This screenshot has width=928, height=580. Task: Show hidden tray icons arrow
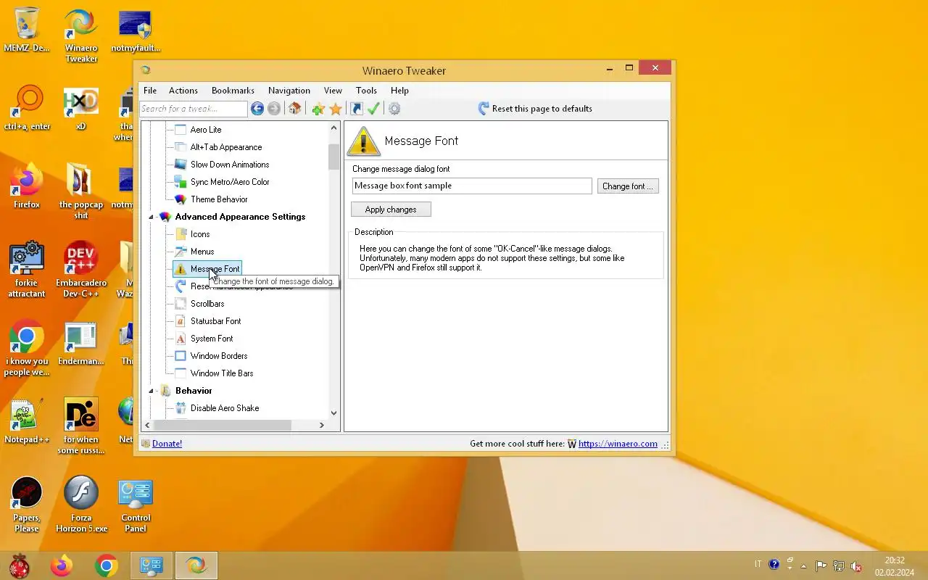click(804, 566)
